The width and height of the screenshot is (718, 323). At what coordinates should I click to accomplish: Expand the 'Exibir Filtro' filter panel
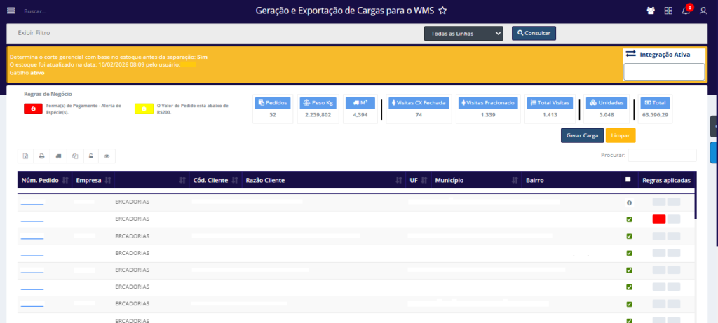tap(34, 33)
